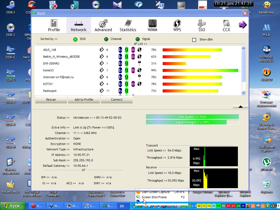Sort AP list by Signal
The width and height of the screenshot is (280, 210).
(x=138, y=39)
